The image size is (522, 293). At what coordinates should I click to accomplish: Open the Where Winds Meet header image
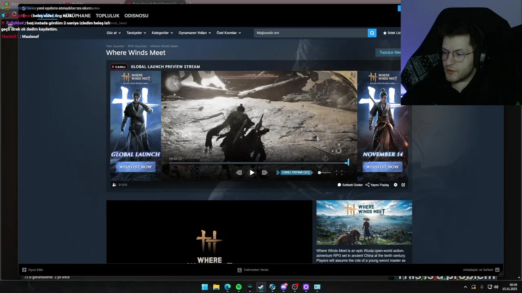[364, 223]
